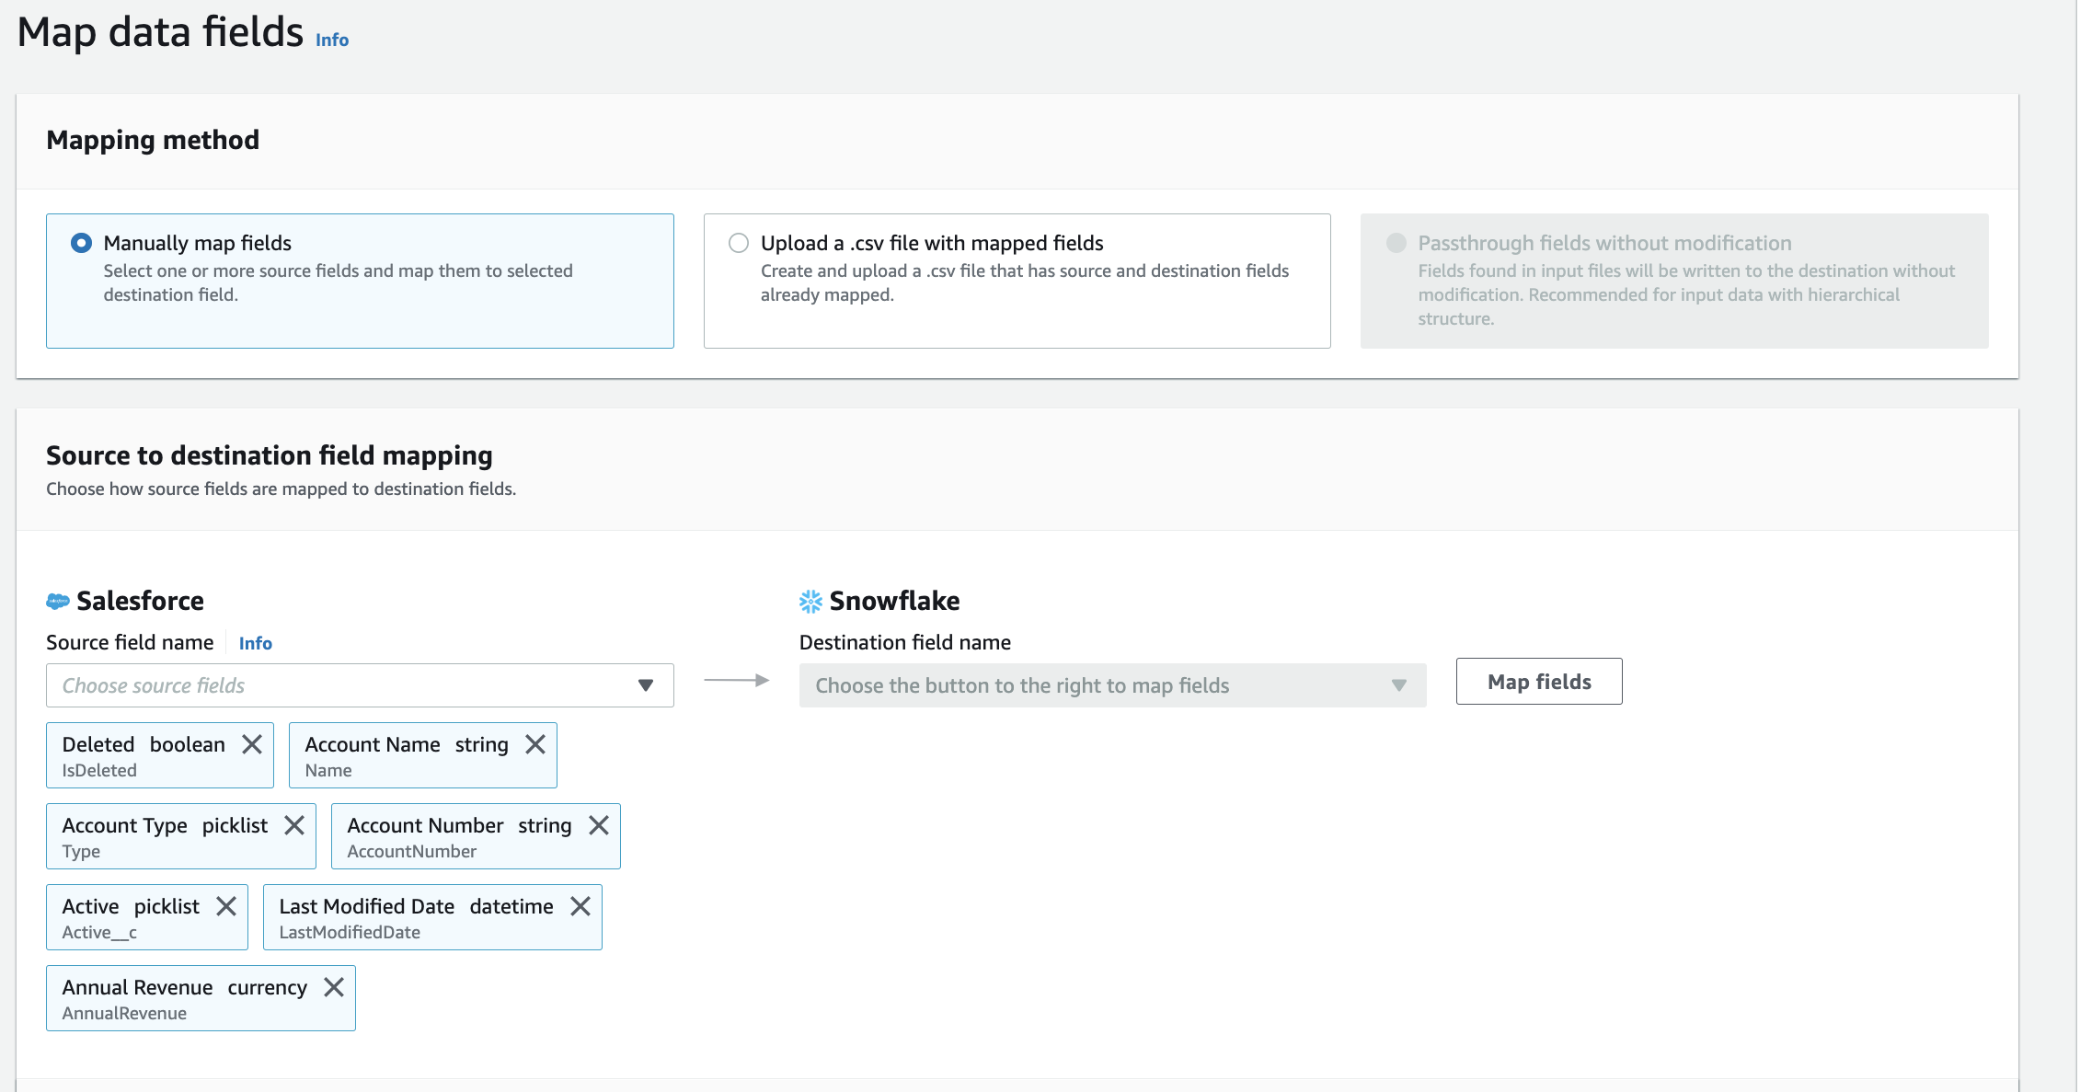Remove the Last Modified Date chip

[580, 906]
